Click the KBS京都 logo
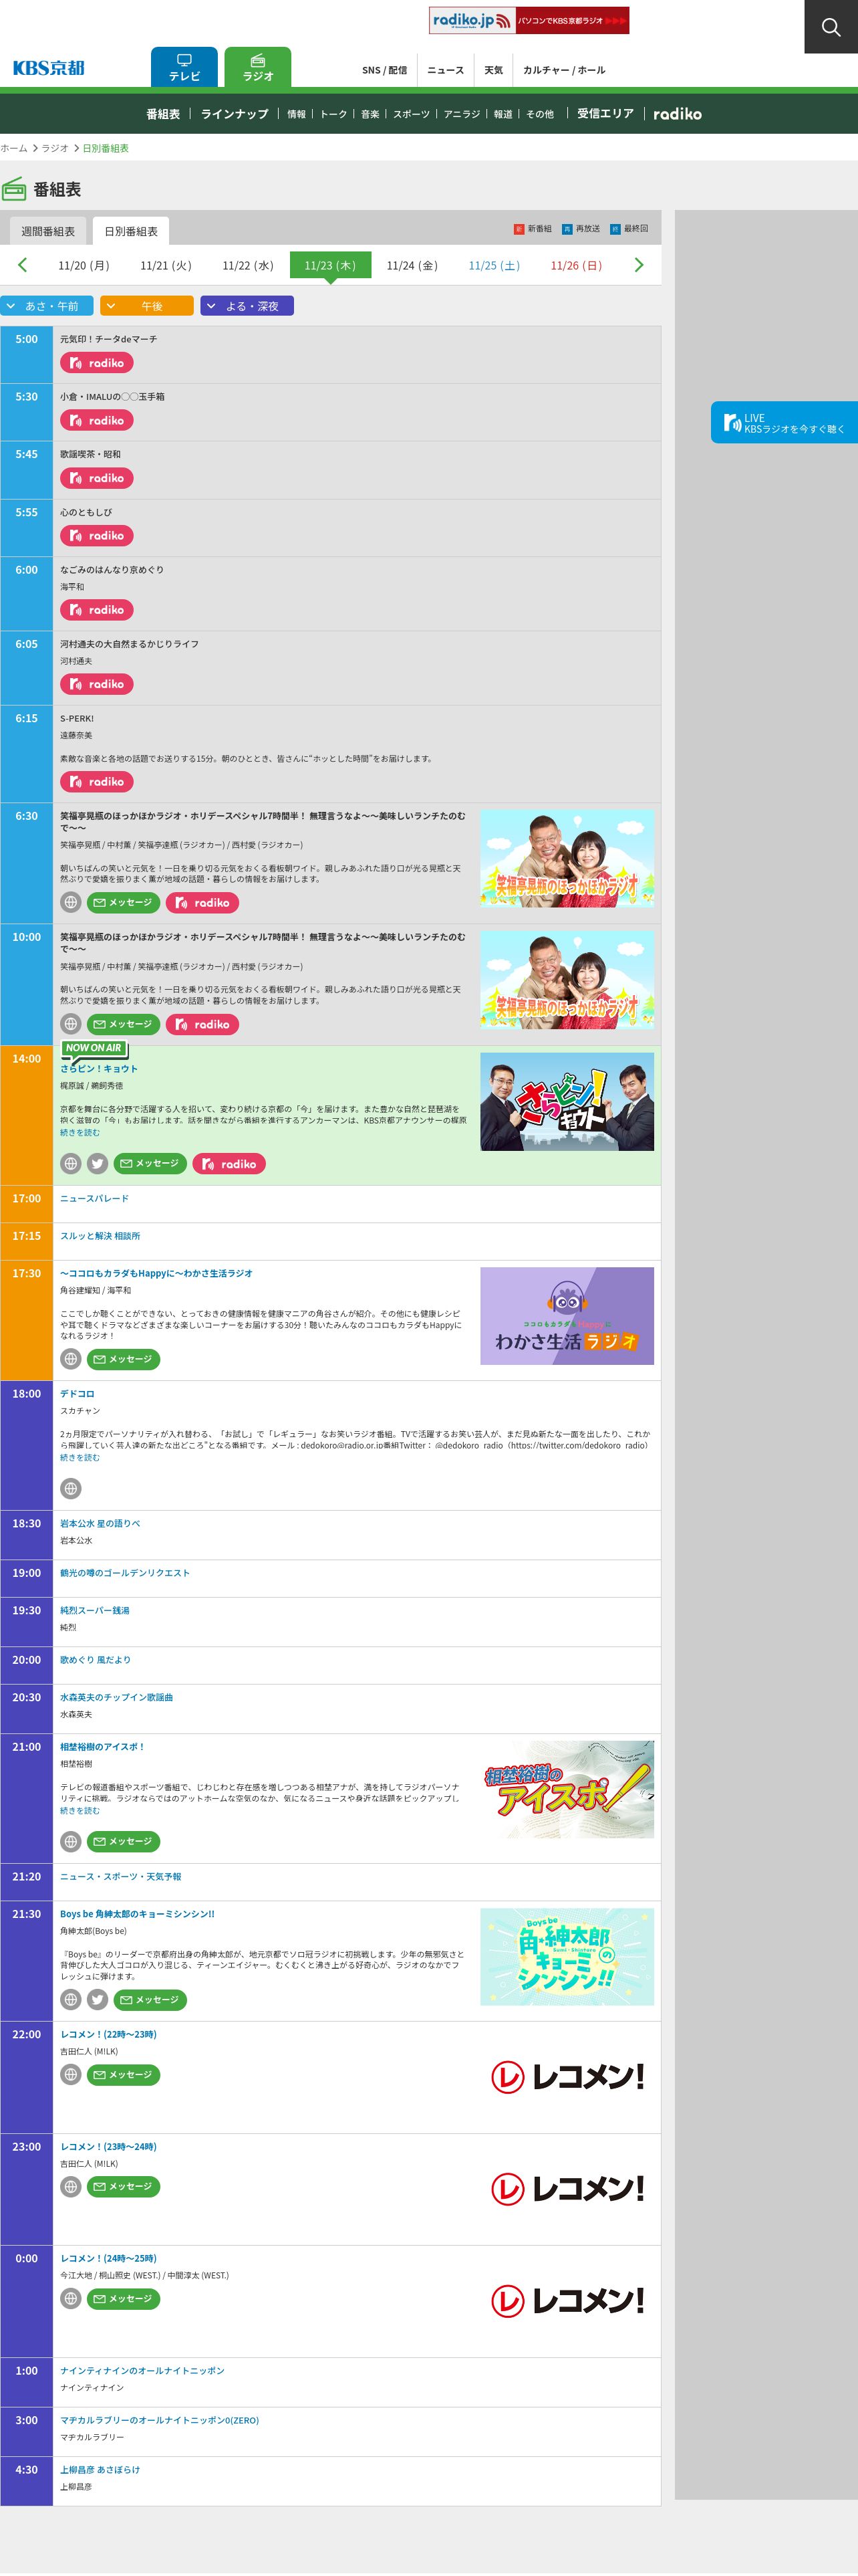 pos(48,68)
